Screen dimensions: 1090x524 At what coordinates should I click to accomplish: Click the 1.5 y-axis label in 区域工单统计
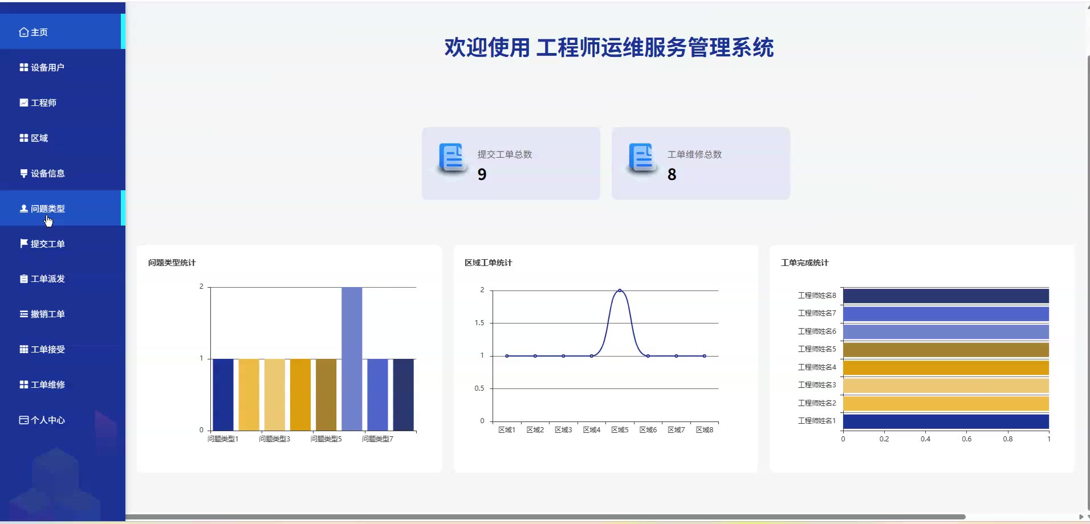pos(479,323)
